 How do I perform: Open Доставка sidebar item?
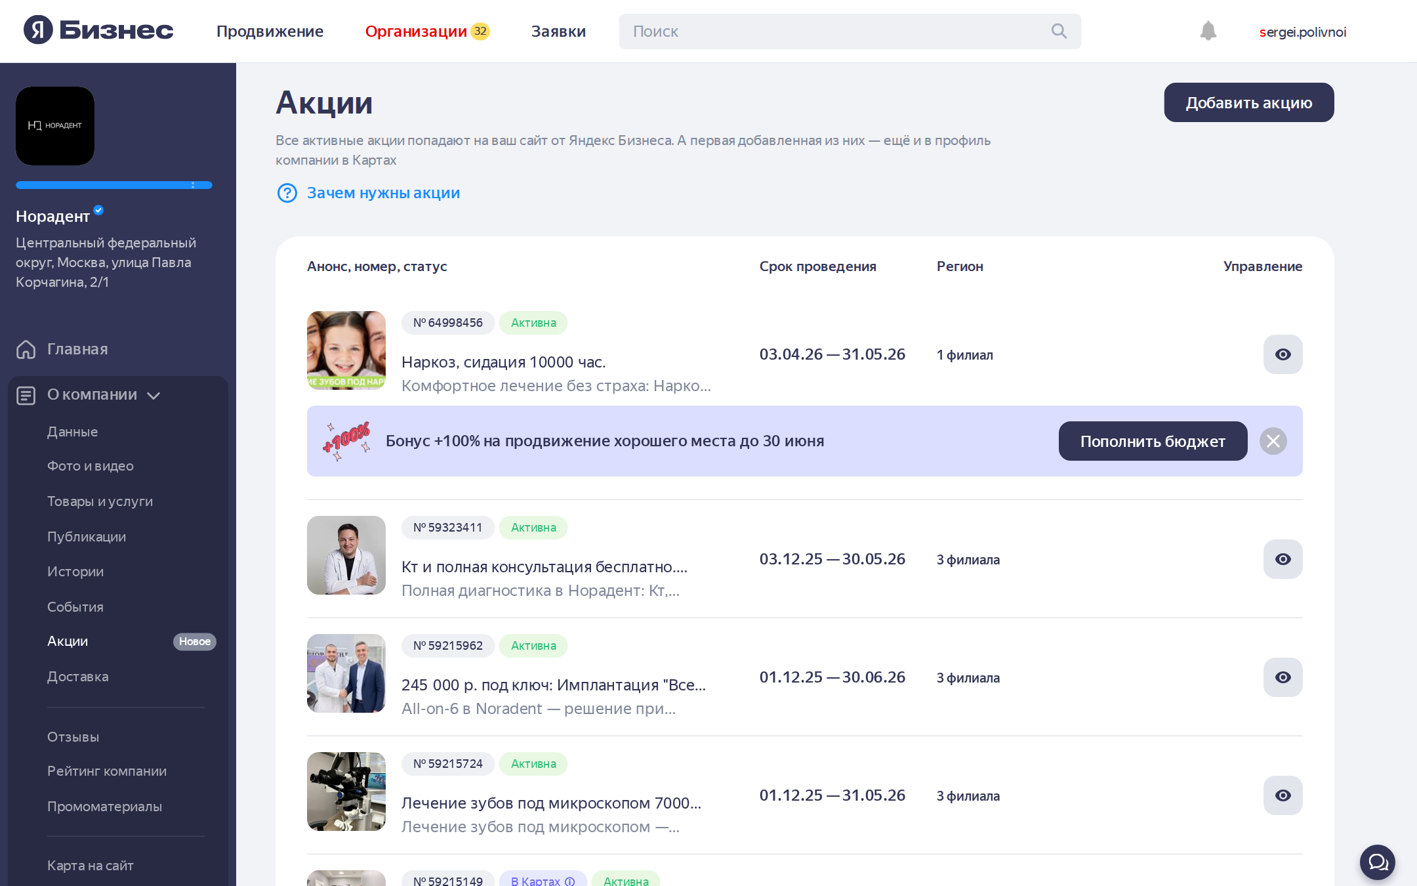pos(78,677)
